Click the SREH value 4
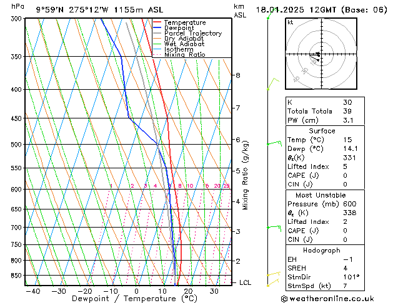This screenshot has height=303, width=393. (x=346, y=268)
